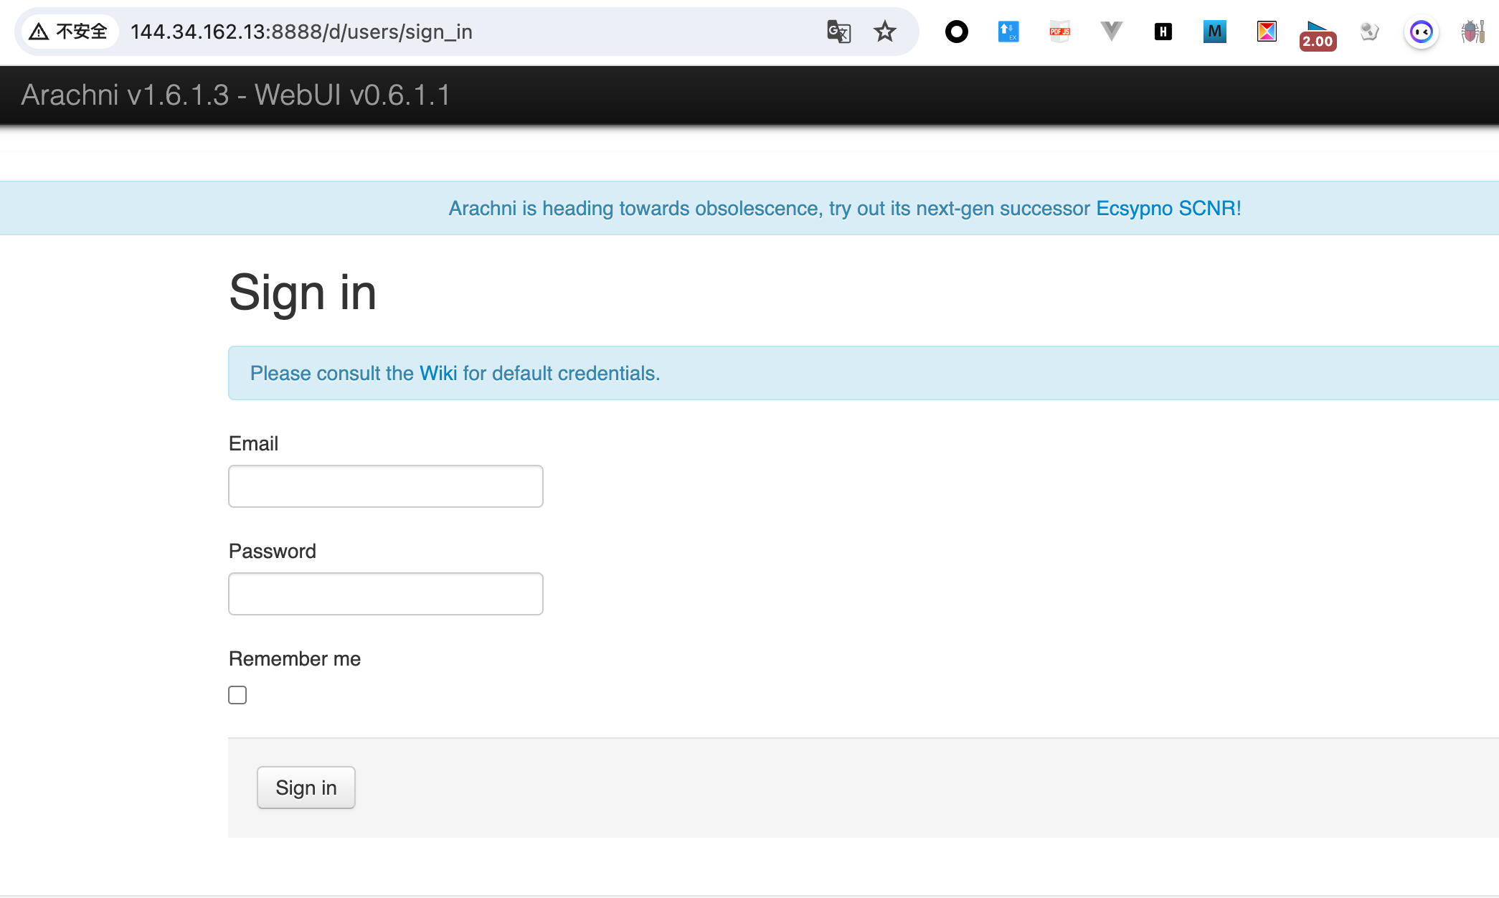
Task: Click into the Password field
Action: 385,594
